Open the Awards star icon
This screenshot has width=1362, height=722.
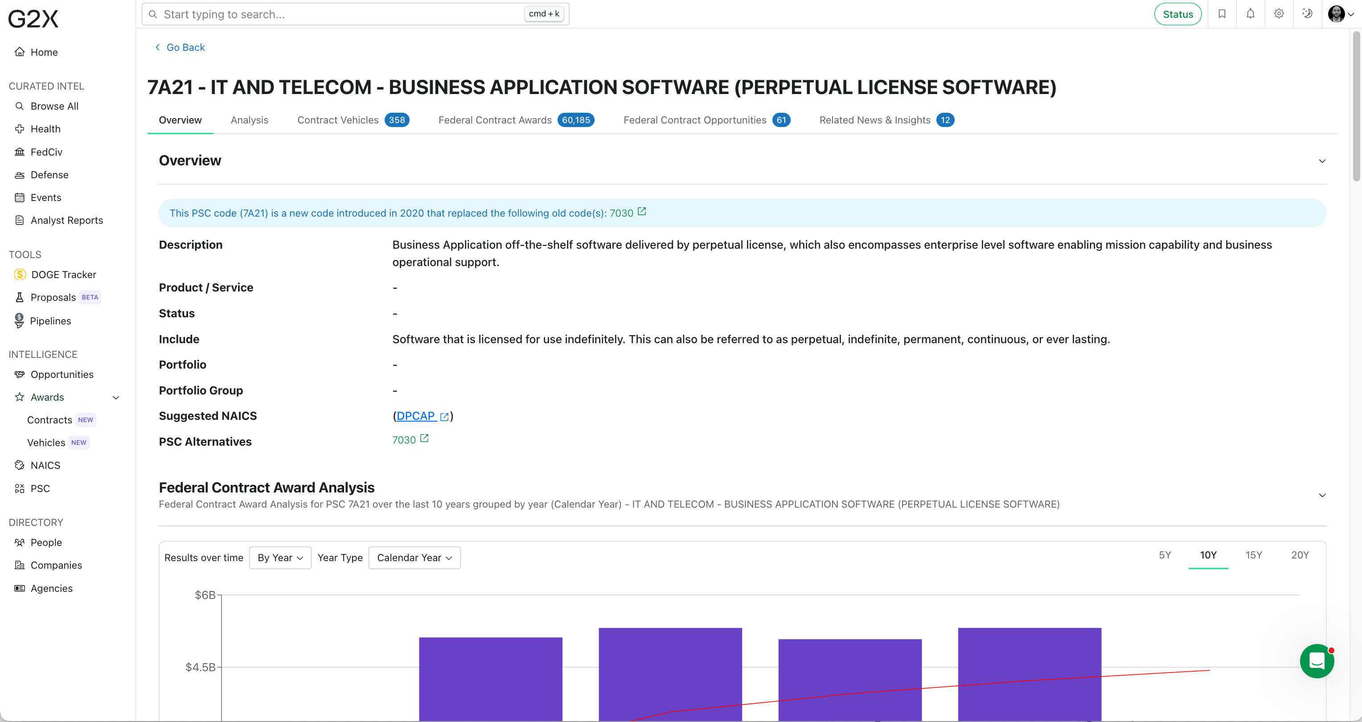(x=20, y=397)
